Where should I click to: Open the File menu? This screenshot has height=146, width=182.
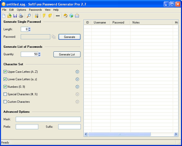(4, 10)
